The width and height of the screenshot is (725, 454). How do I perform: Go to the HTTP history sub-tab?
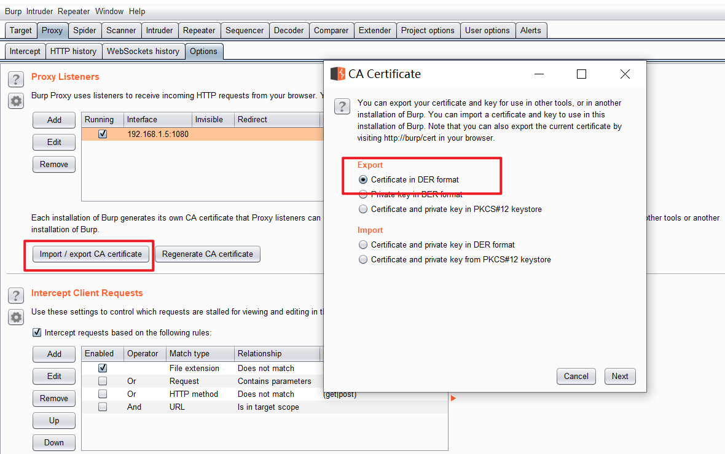coord(74,52)
